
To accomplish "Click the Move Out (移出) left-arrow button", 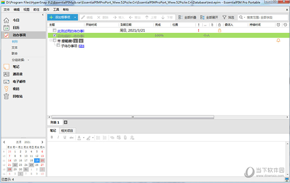I will [x=135, y=17].
